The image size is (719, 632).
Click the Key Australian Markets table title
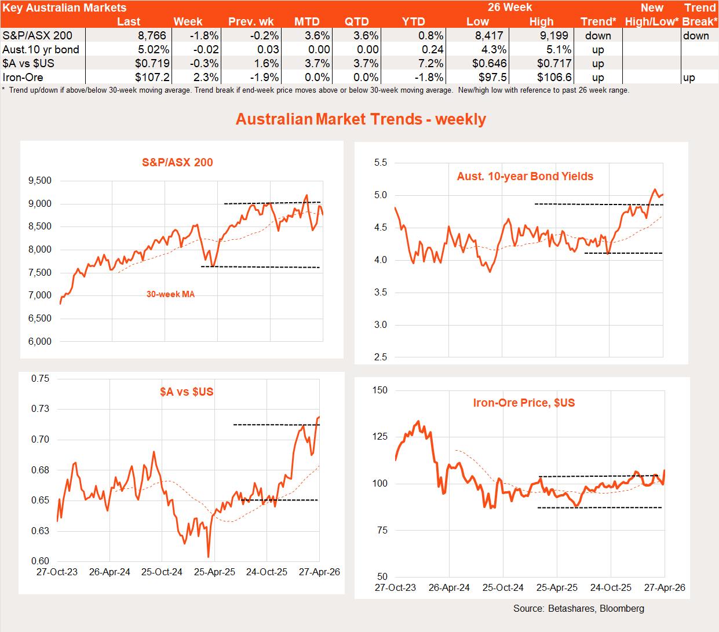coord(64,8)
